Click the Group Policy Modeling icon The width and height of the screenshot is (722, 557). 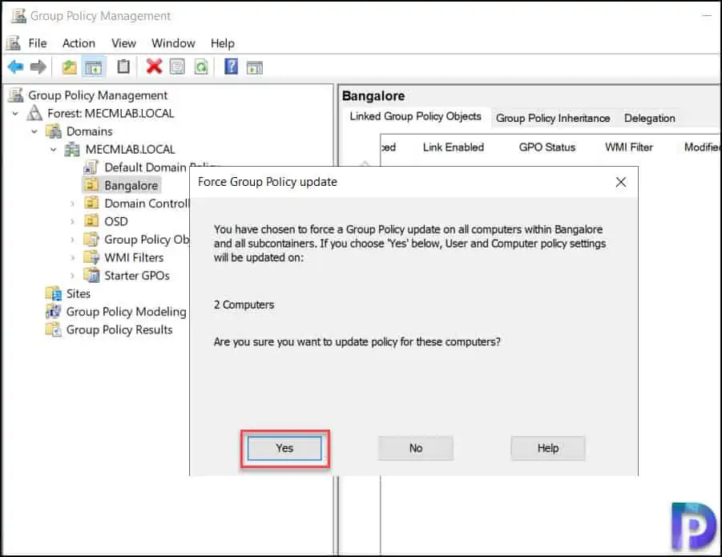pos(54,311)
